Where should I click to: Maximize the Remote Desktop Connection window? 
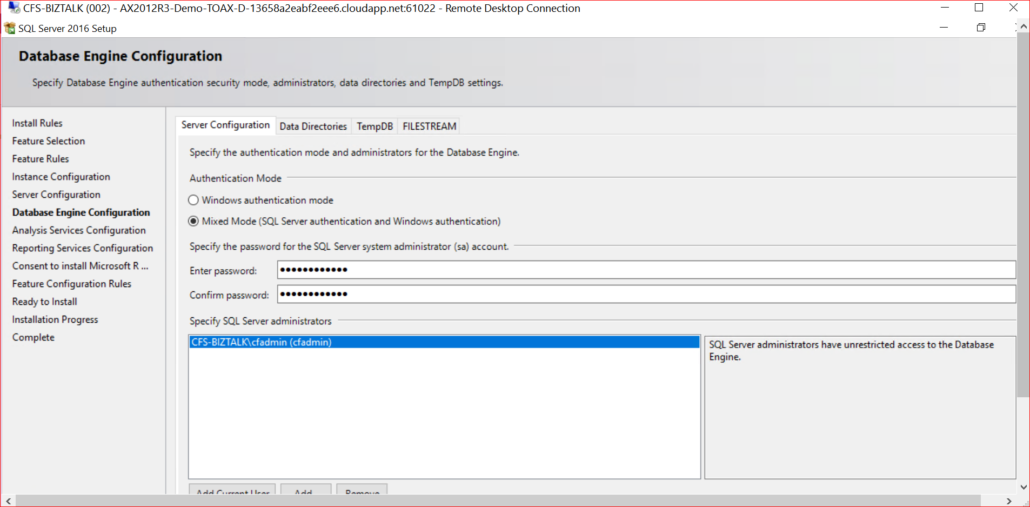pyautogui.click(x=979, y=8)
